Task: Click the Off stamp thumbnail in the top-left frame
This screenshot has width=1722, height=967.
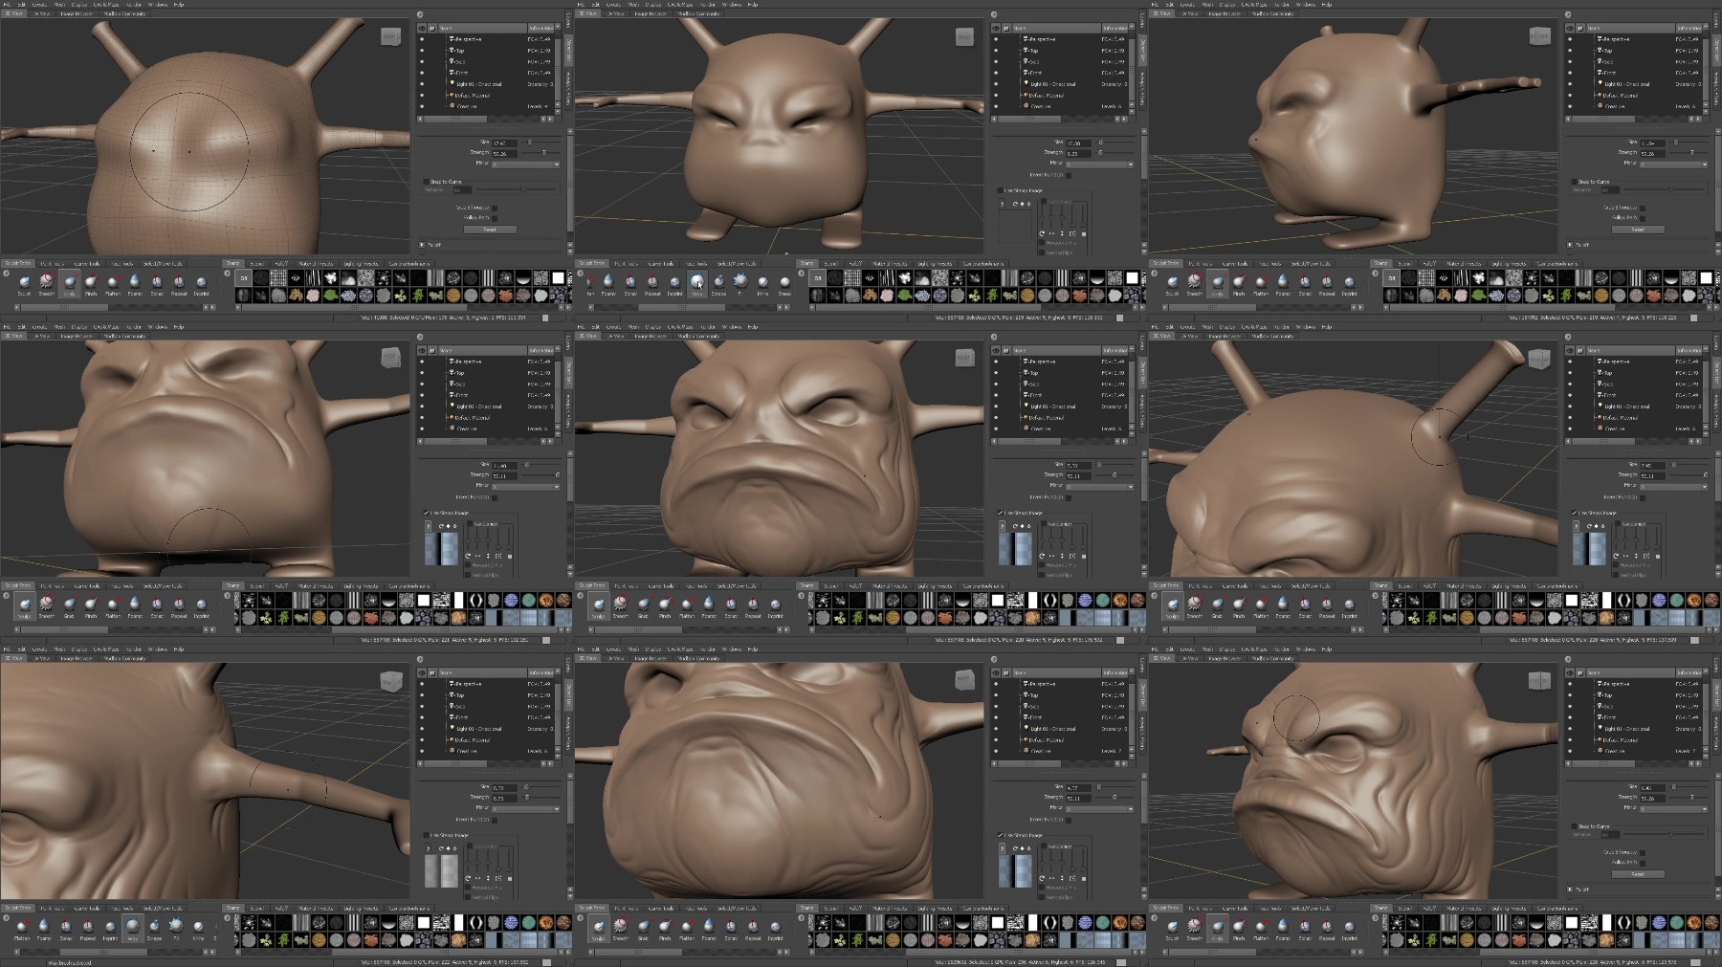Action: coord(243,278)
